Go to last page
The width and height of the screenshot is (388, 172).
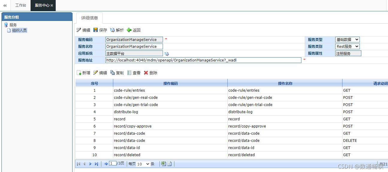[96, 164]
